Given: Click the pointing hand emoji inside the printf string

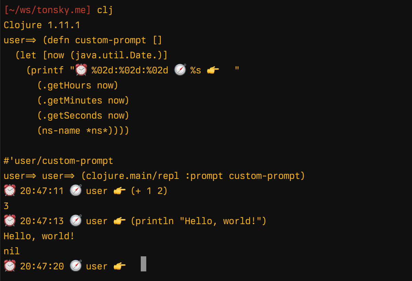Looking at the screenshot, I should (x=213, y=70).
